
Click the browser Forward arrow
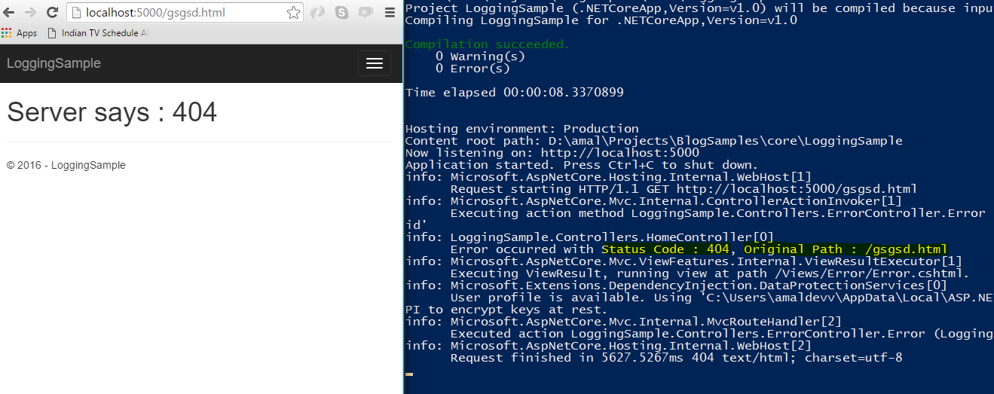click(31, 13)
